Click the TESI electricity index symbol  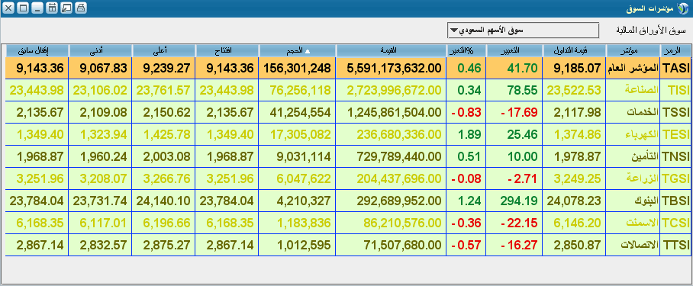click(675, 135)
